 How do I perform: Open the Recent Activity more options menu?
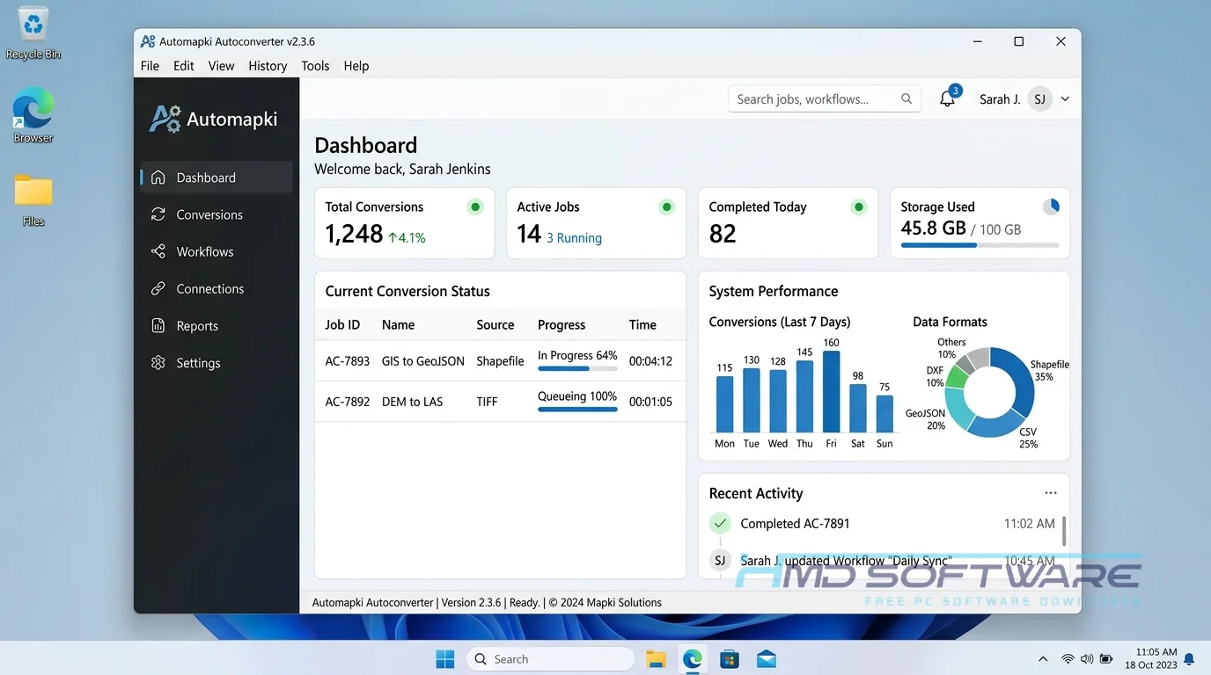coord(1050,493)
